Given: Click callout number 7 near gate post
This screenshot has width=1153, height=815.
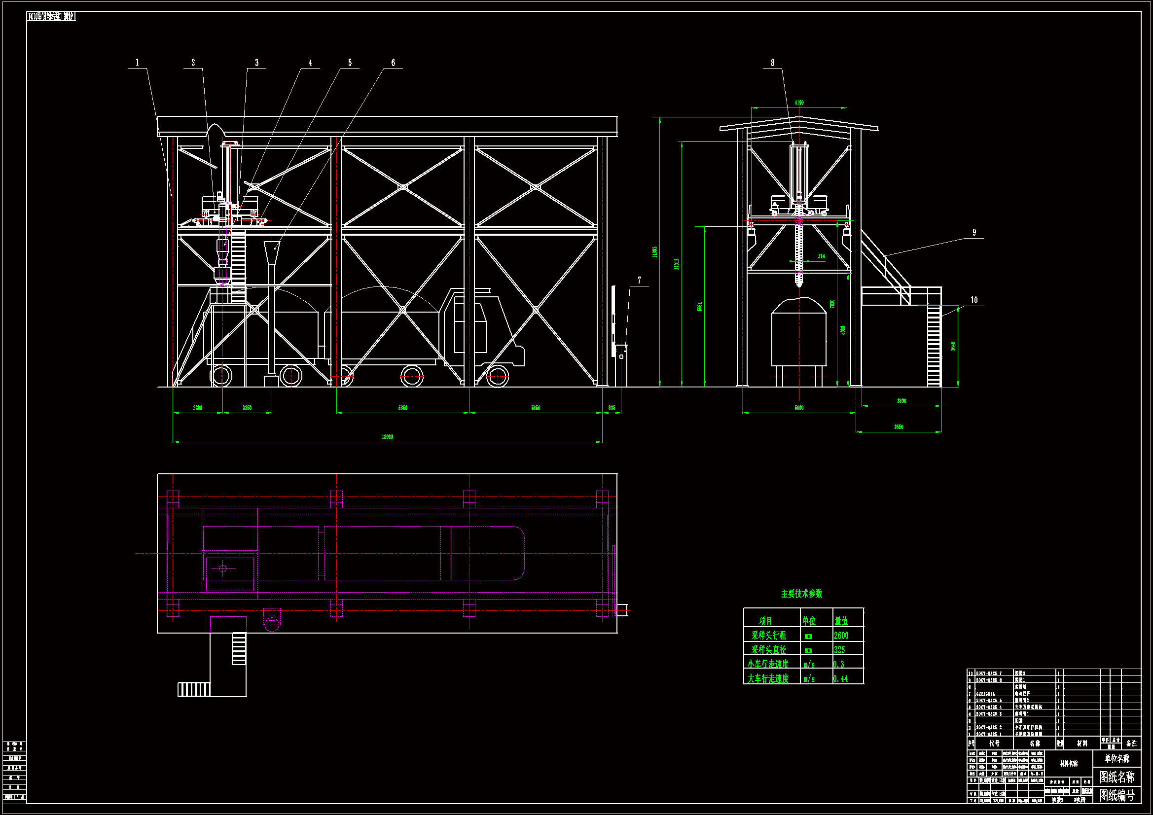Looking at the screenshot, I should [639, 281].
